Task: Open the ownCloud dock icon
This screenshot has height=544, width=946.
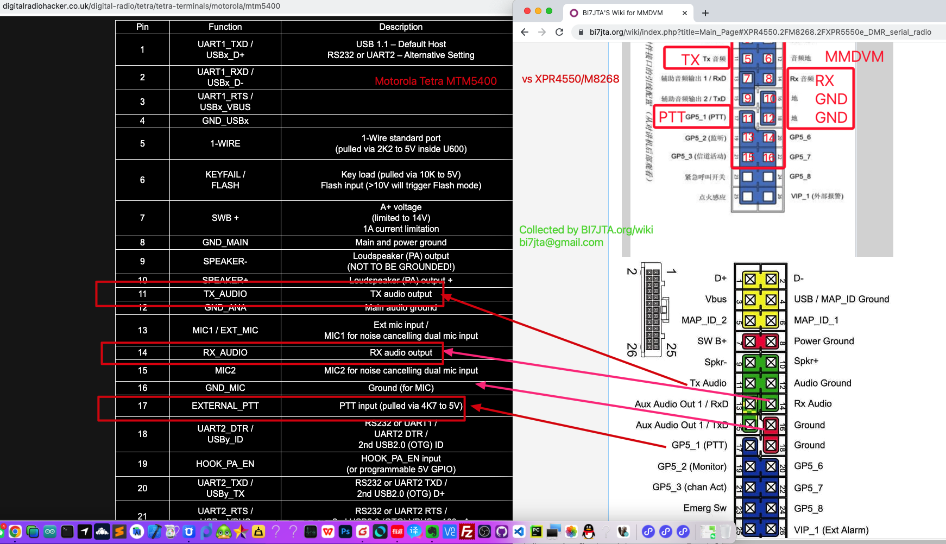Action: (x=102, y=532)
